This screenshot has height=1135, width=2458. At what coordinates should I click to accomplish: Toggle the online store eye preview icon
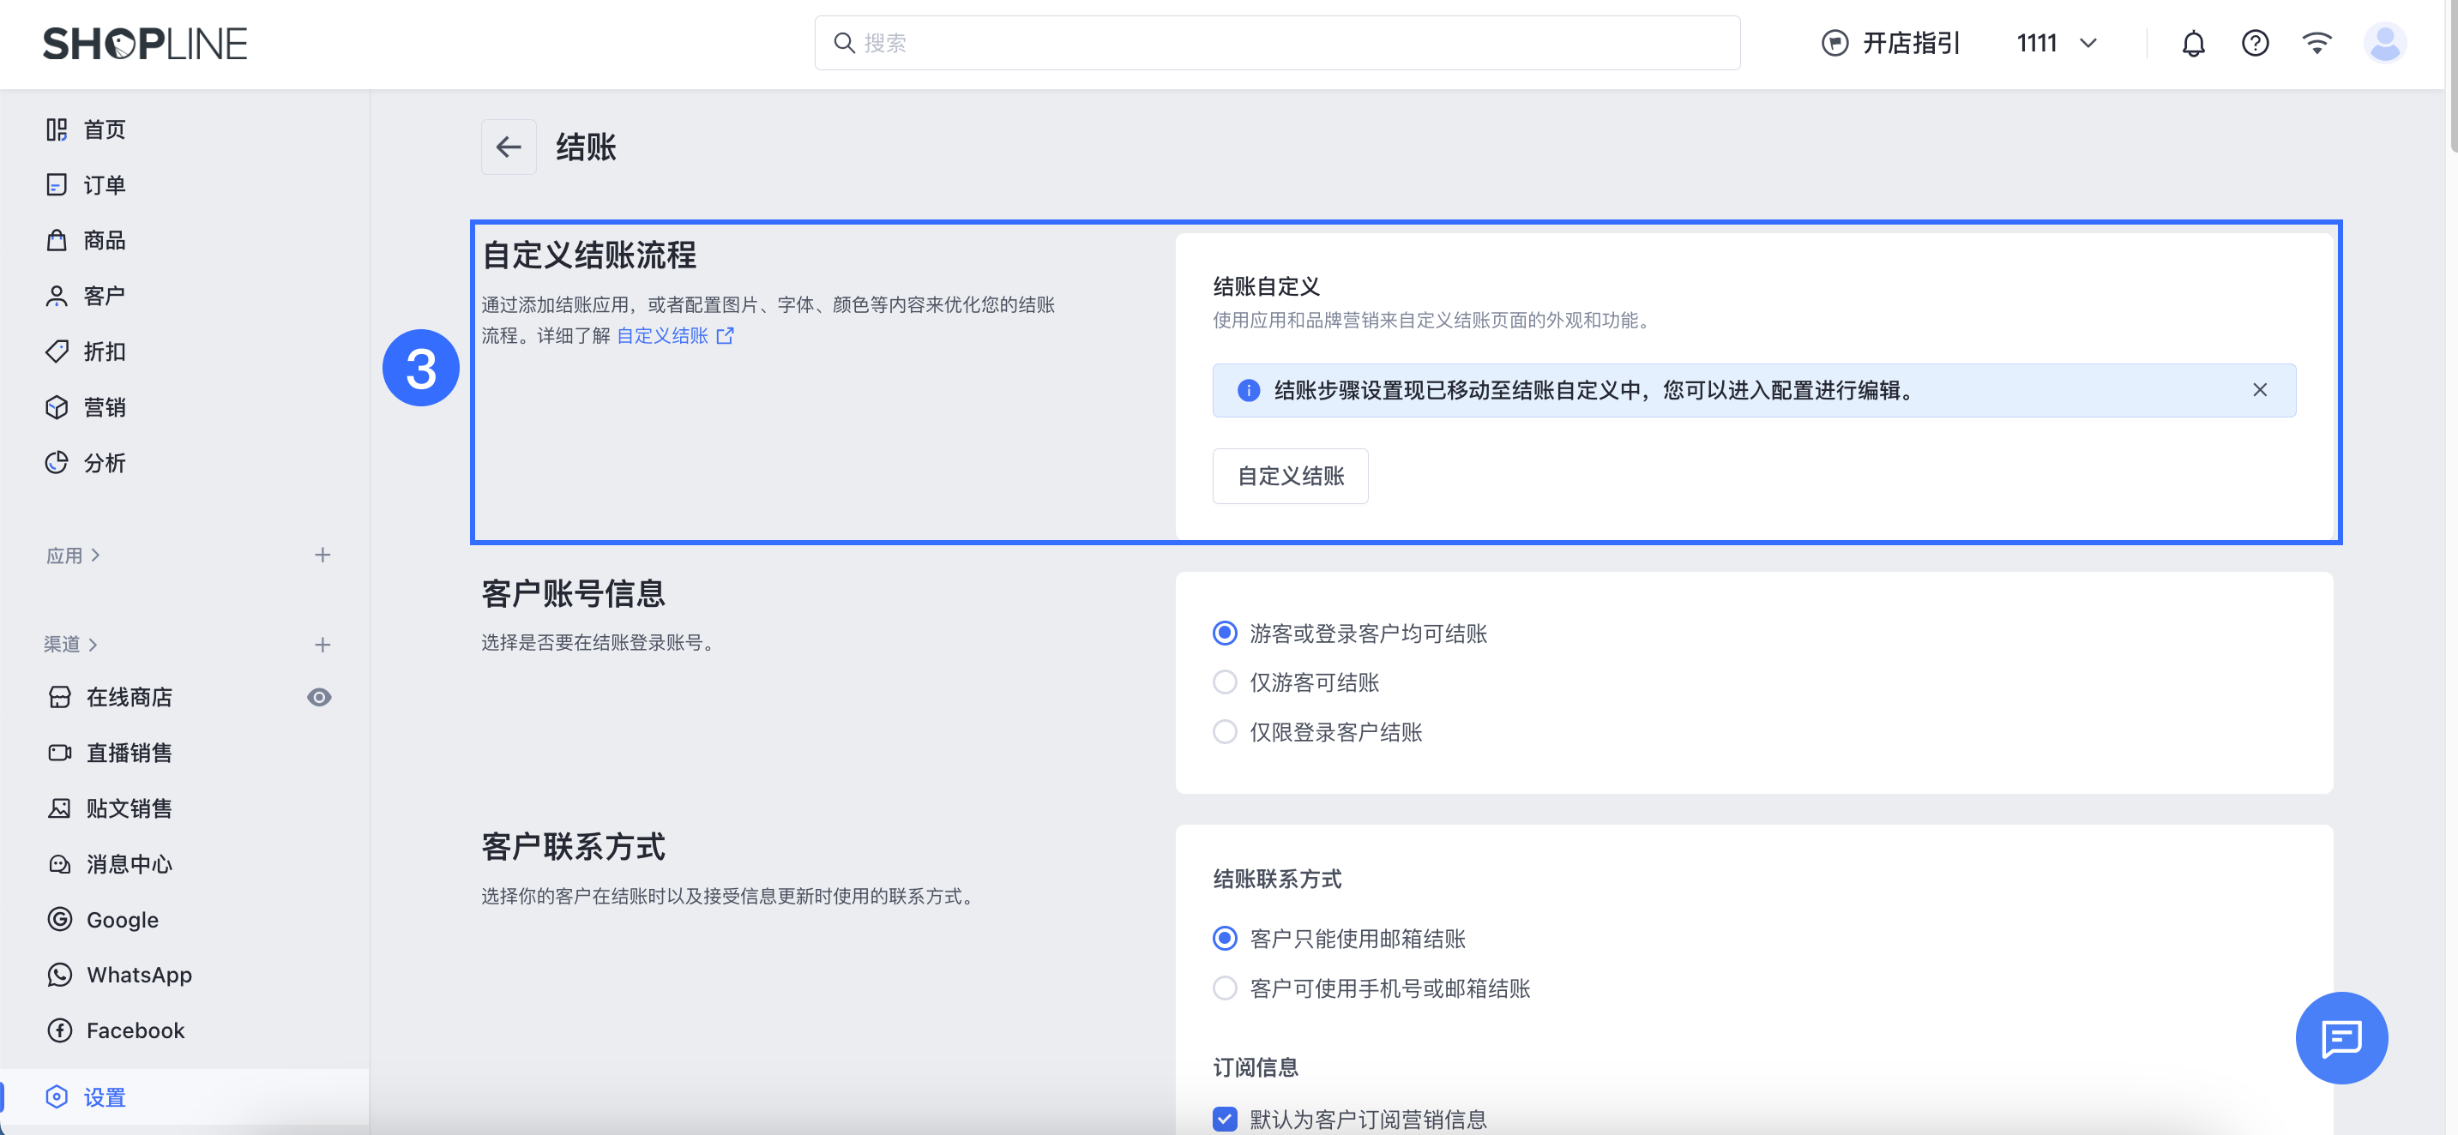click(x=319, y=697)
